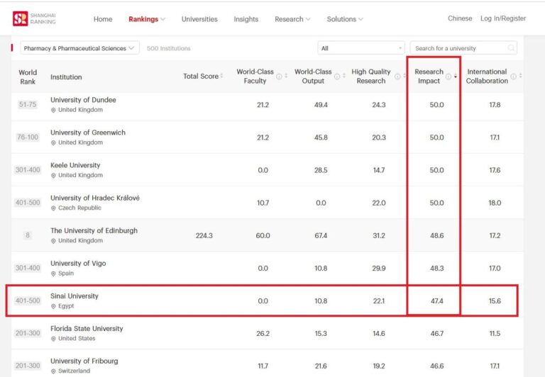Open the Research Impact info icon

tap(448, 77)
